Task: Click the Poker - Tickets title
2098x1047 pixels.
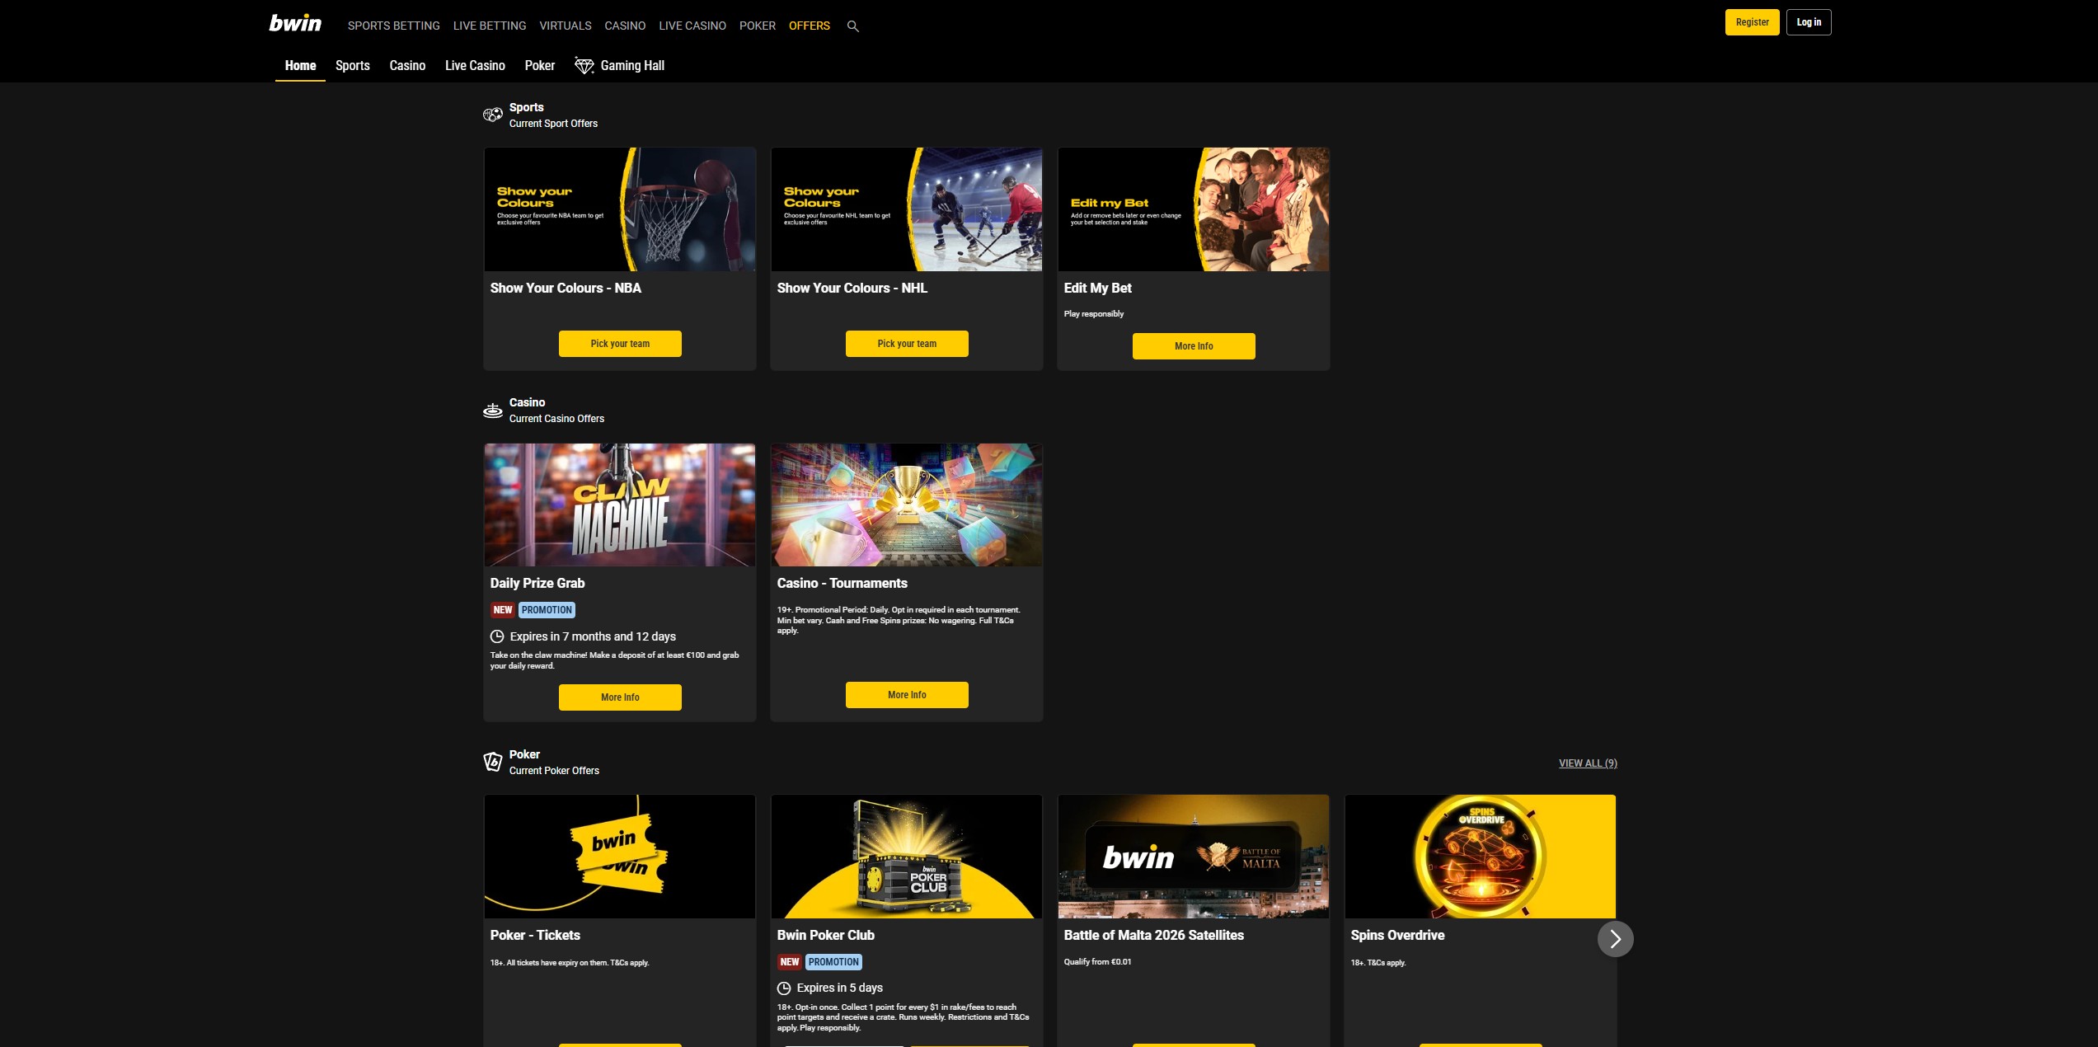Action: coord(535,935)
